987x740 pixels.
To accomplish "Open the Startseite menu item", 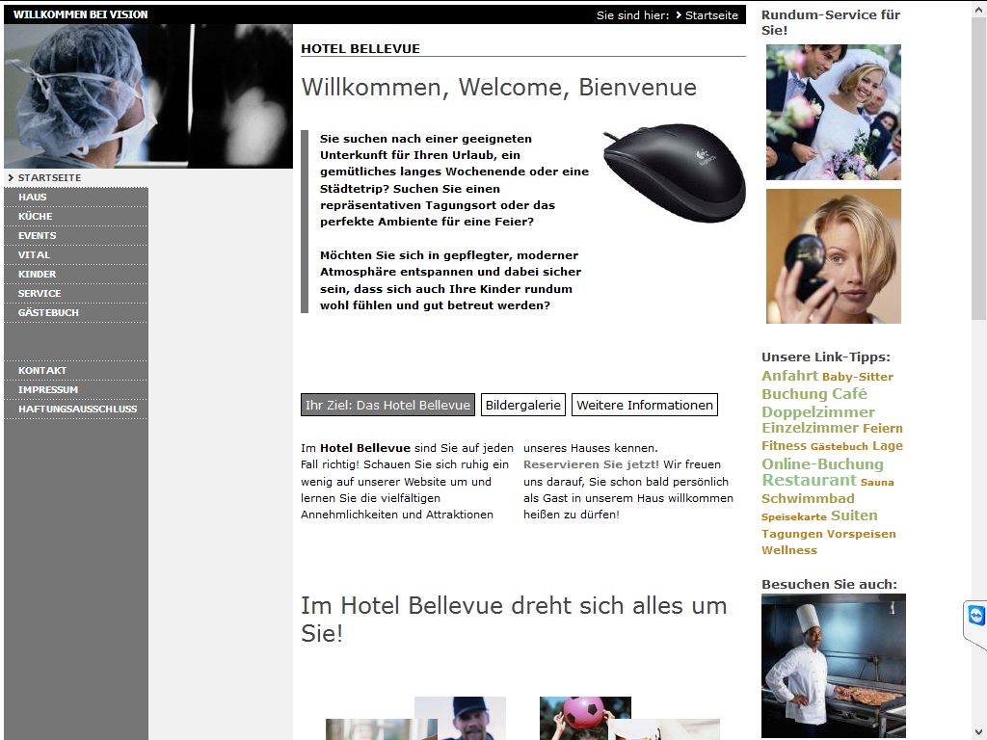I will click(49, 178).
